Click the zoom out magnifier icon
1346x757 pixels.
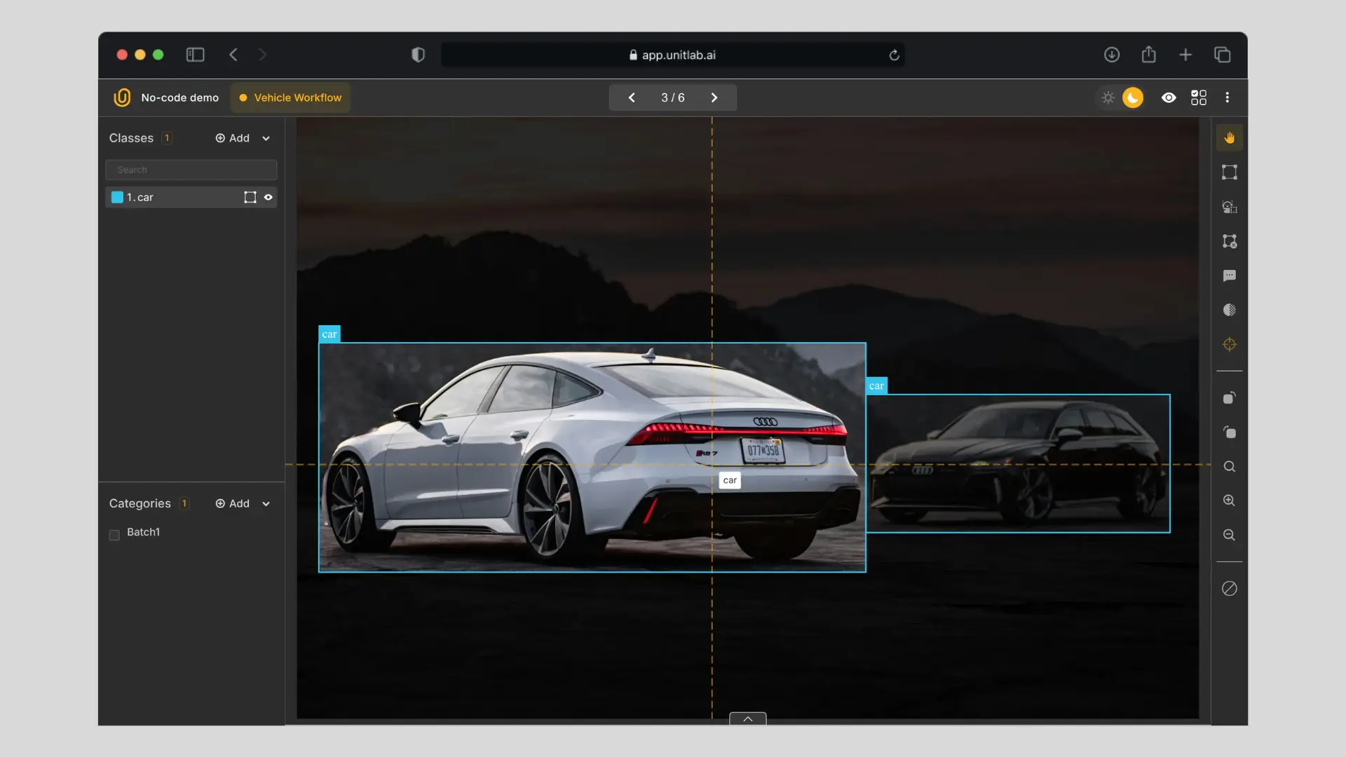[1229, 535]
